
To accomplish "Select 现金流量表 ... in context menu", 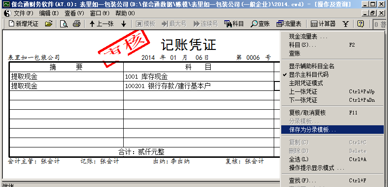I will [333, 37].
